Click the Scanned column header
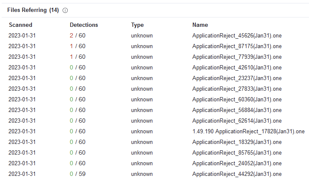Image resolution: width=309 pixels, height=181 pixels. point(20,25)
